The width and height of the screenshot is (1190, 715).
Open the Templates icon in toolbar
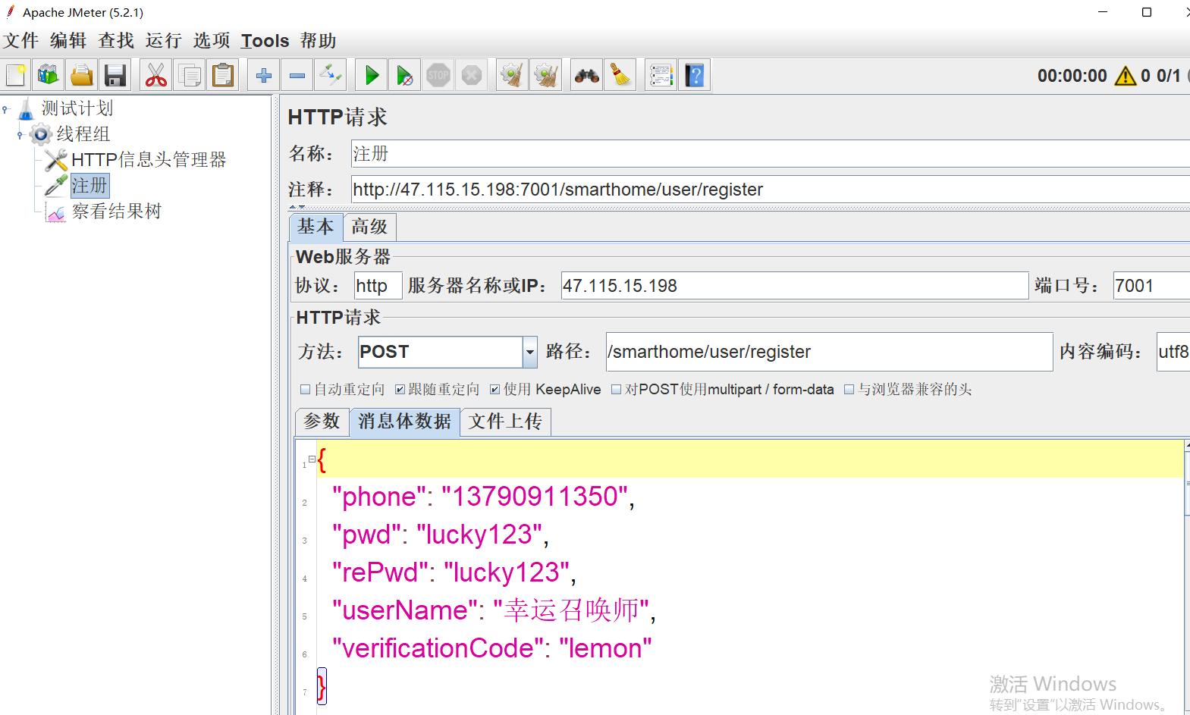coord(49,75)
